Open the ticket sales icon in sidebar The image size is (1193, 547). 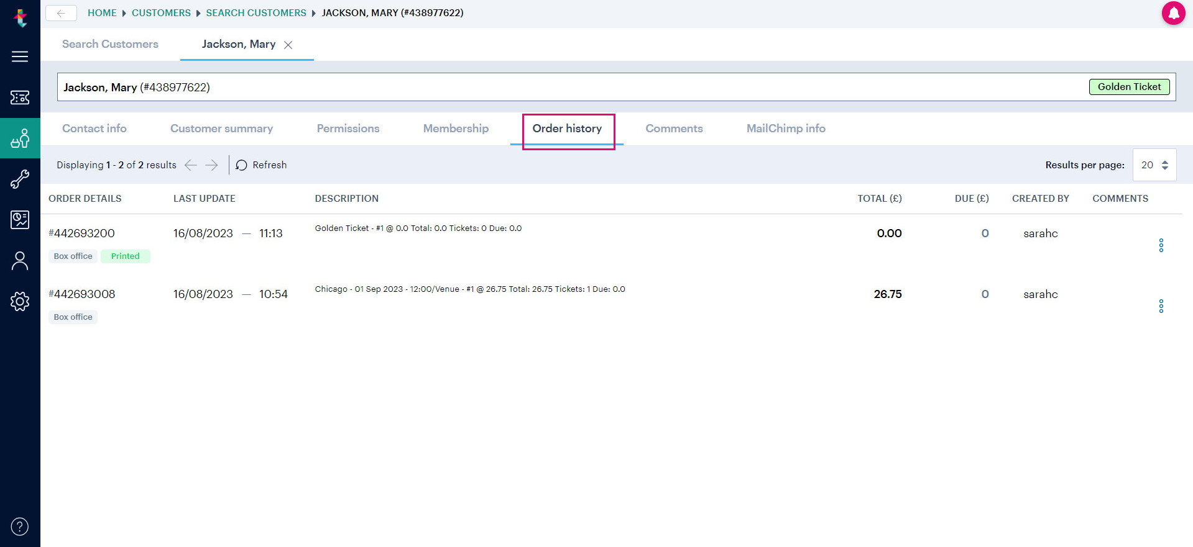[20, 97]
